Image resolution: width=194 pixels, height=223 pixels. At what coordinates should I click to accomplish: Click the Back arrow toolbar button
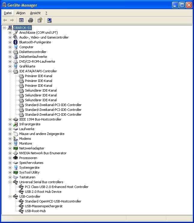pos(5,20)
